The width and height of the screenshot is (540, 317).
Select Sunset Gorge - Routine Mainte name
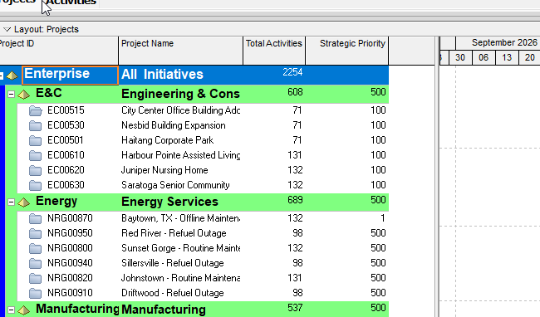click(x=181, y=248)
